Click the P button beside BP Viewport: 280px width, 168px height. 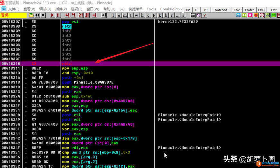point(196,10)
